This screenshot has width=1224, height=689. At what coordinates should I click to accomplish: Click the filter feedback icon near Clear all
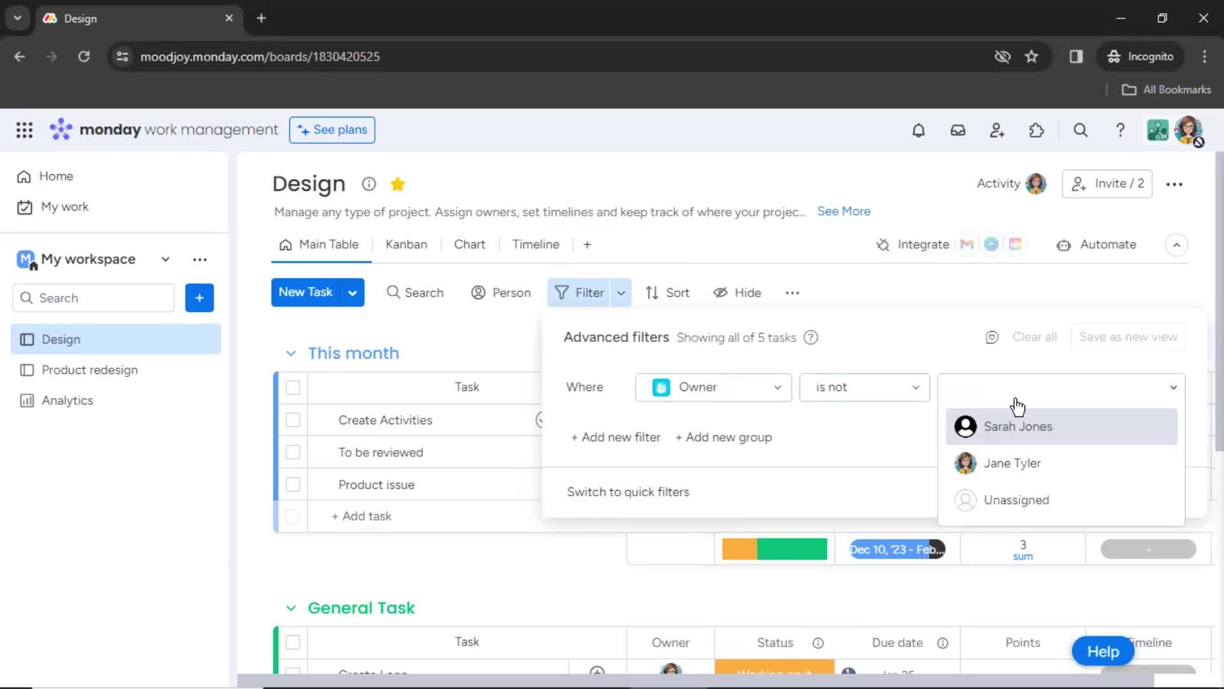[991, 337]
